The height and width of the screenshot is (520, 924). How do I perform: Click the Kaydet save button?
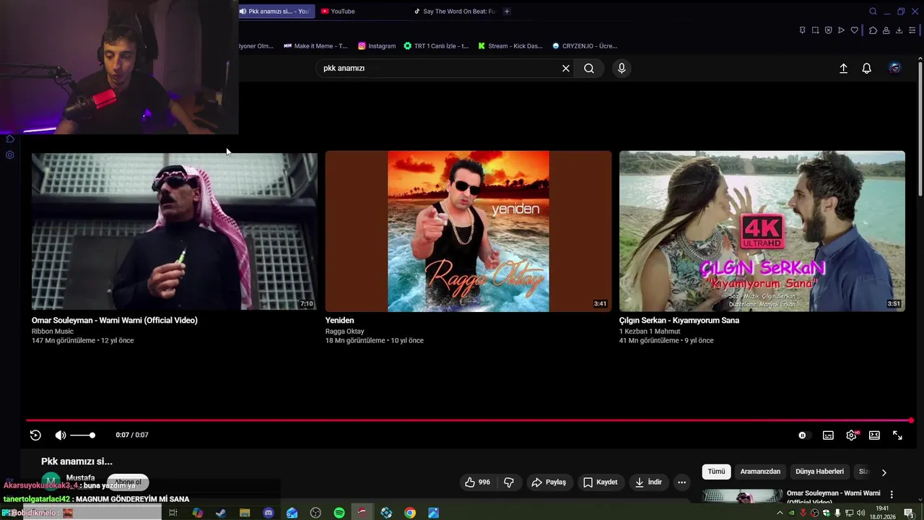(x=600, y=482)
